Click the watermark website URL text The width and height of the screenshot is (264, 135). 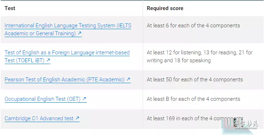246,128
